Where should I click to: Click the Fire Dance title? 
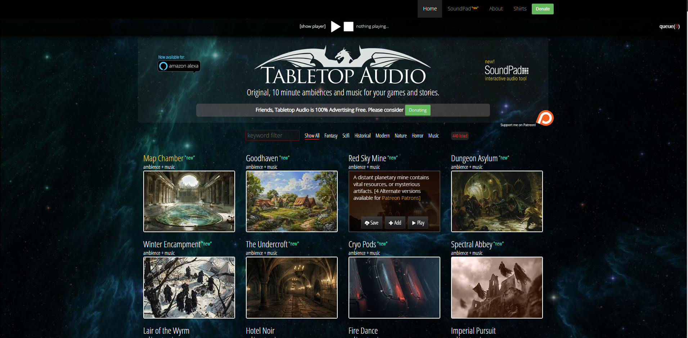click(363, 331)
